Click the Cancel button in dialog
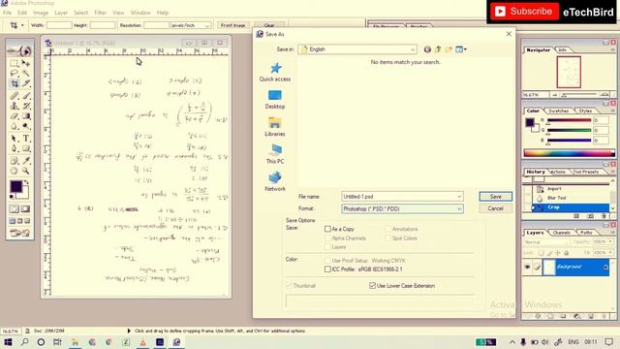This screenshot has width=620, height=349. (495, 208)
